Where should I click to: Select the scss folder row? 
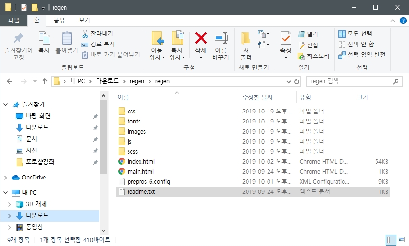tap(253, 151)
